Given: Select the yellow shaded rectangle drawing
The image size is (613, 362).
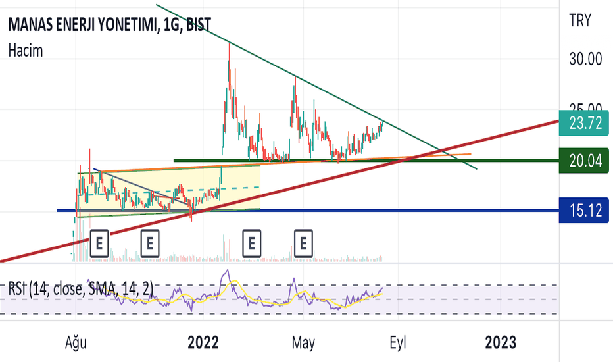Looking at the screenshot, I should coord(237,197).
